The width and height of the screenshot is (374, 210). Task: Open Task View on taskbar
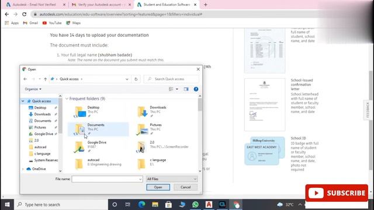tap(128, 205)
